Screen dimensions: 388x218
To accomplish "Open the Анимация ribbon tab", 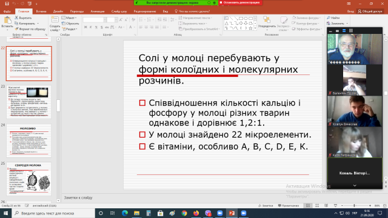I will 97,12.
